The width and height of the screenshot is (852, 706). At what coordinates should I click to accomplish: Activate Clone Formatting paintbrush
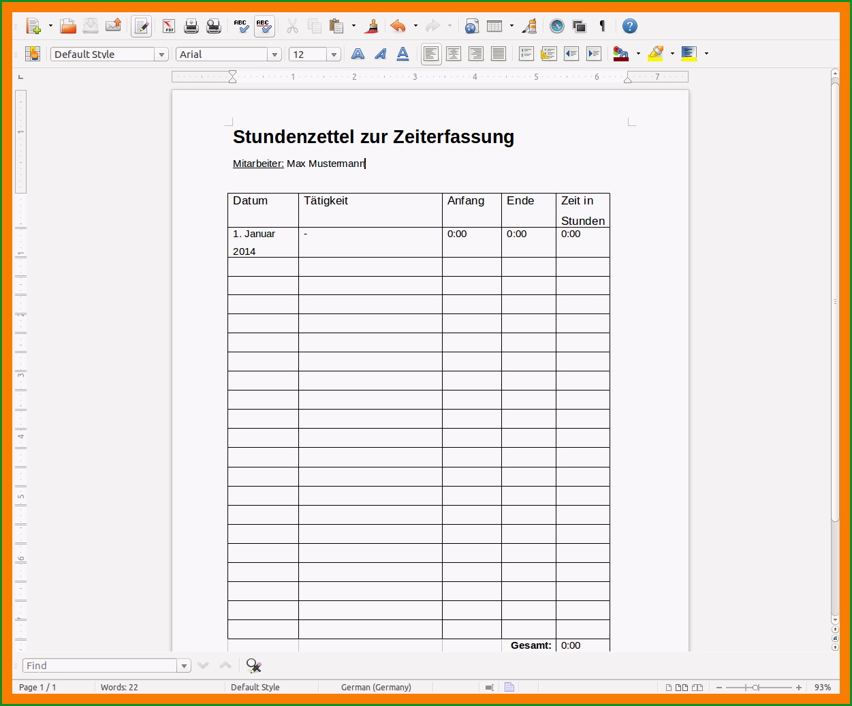(372, 27)
